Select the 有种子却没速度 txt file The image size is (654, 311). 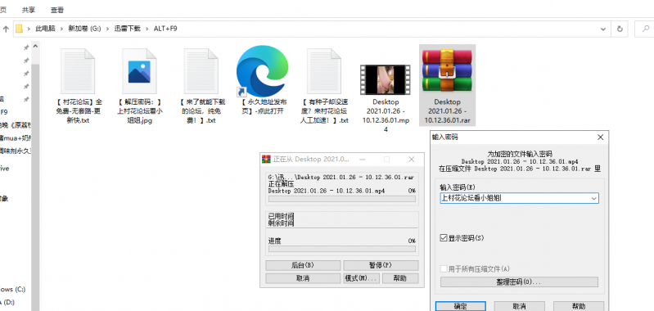pos(324,71)
